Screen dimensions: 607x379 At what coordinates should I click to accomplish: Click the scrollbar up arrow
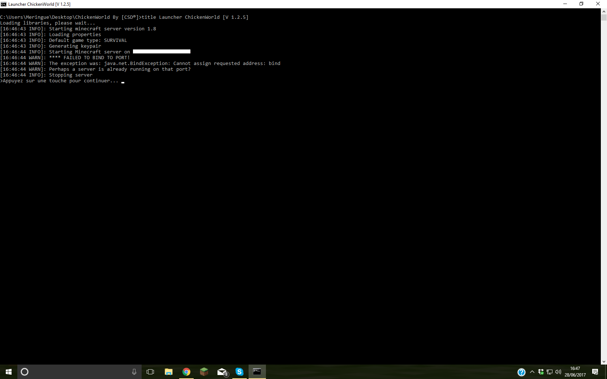pyautogui.click(x=604, y=11)
